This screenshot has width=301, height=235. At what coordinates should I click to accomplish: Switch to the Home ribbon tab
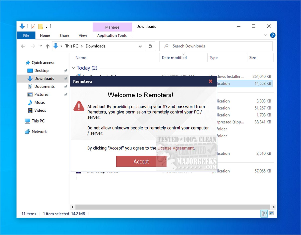pos(45,35)
